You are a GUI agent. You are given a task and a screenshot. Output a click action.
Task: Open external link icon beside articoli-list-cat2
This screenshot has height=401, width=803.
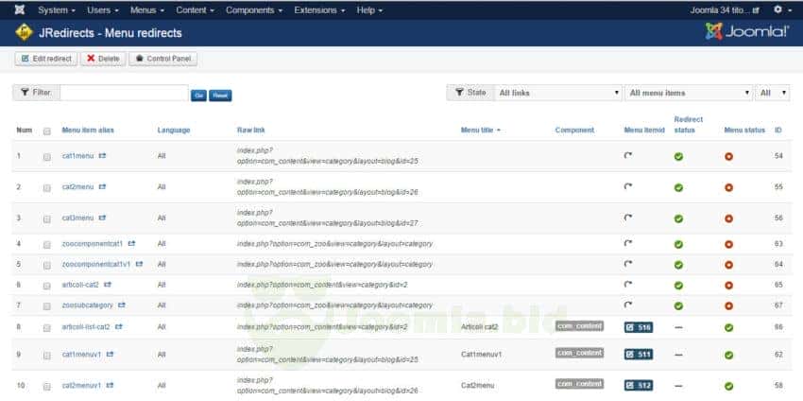119,326
